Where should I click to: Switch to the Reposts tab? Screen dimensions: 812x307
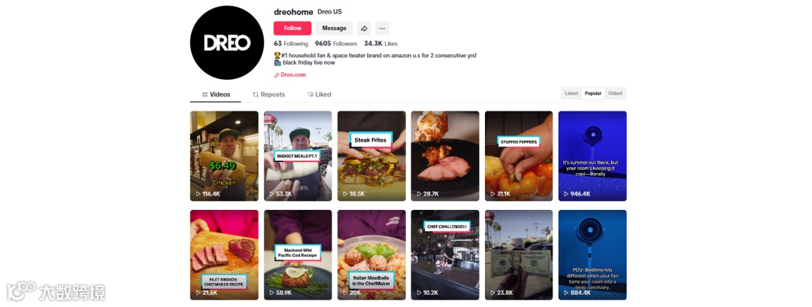pyautogui.click(x=268, y=94)
